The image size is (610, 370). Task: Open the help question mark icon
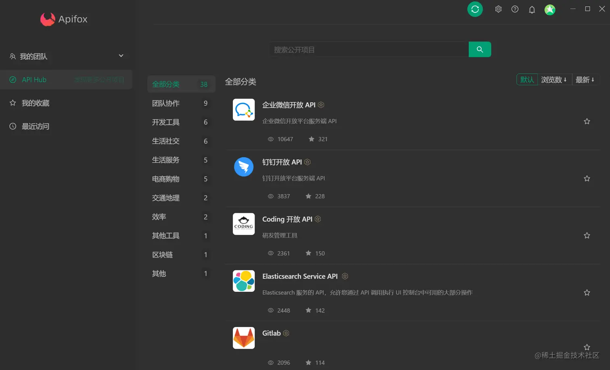click(515, 9)
